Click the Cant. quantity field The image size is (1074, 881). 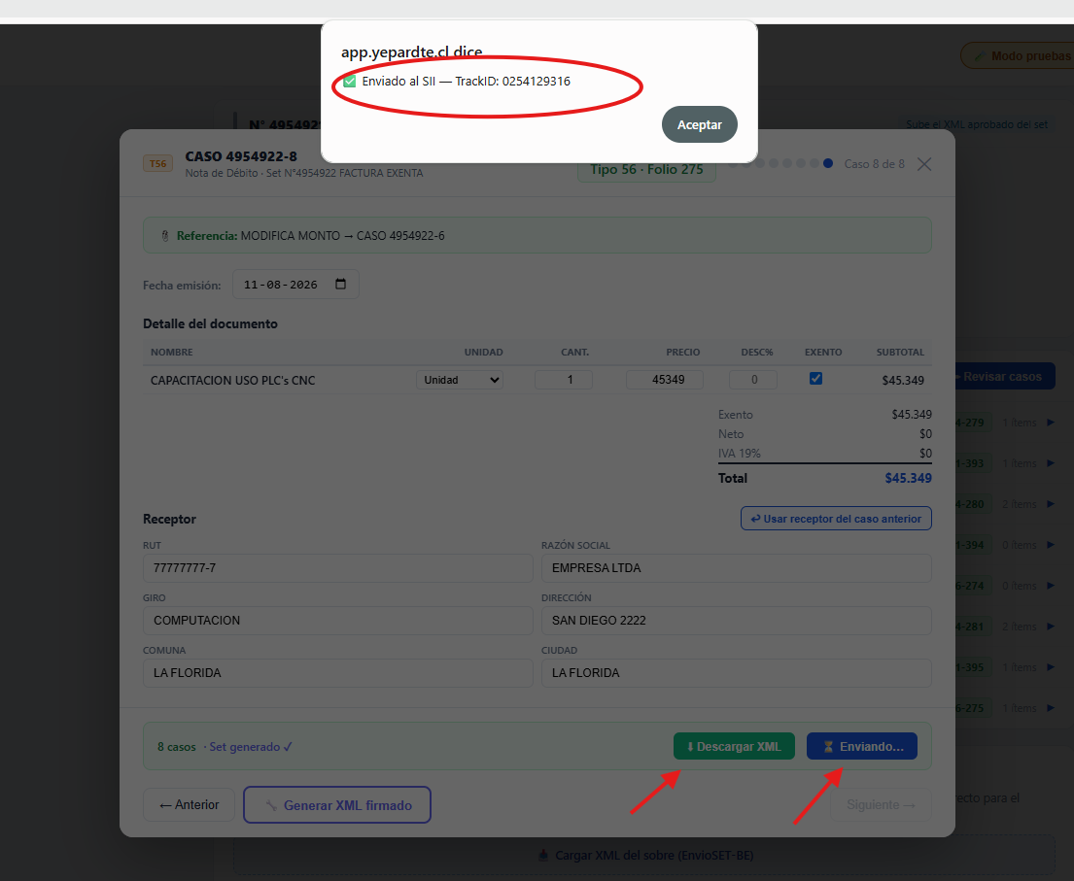coord(563,380)
